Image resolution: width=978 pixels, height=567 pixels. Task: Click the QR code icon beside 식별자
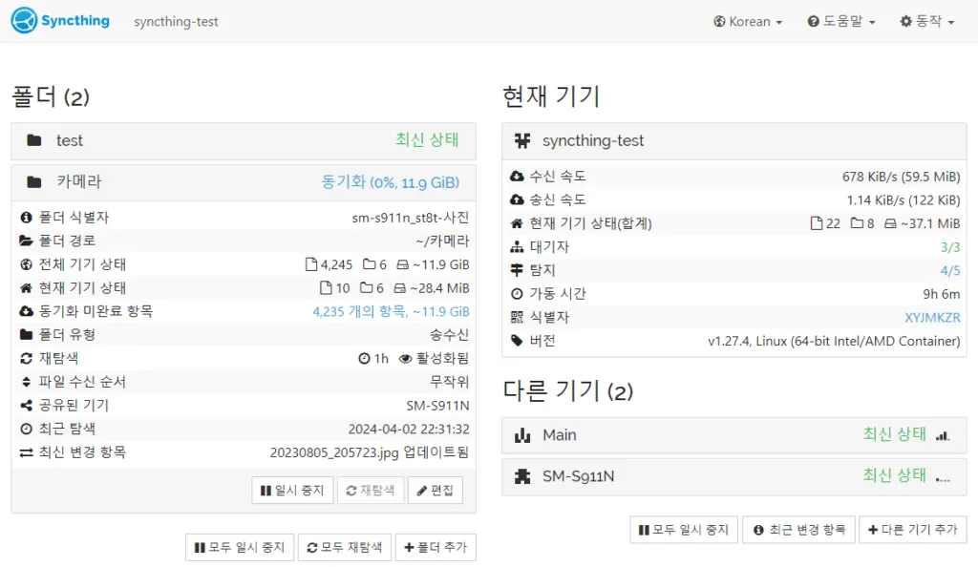[517, 317]
